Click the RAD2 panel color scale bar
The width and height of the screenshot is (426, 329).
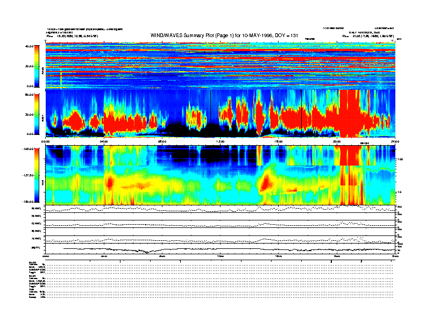pos(37,66)
